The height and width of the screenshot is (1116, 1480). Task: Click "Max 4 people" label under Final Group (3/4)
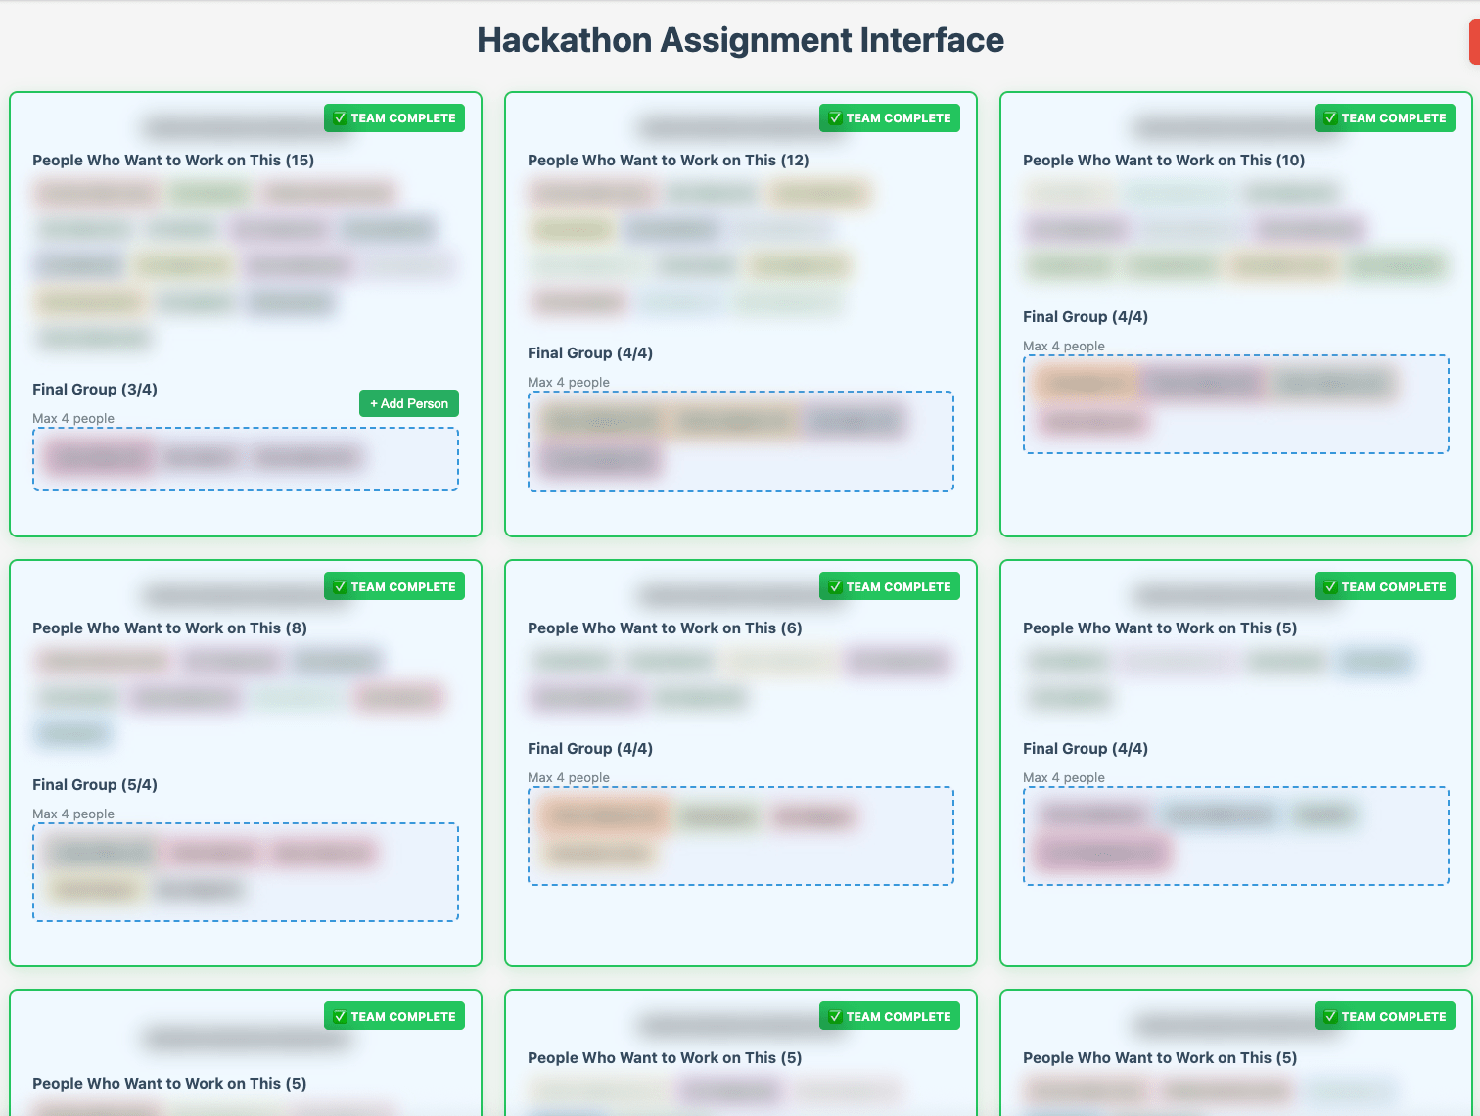pos(73,419)
